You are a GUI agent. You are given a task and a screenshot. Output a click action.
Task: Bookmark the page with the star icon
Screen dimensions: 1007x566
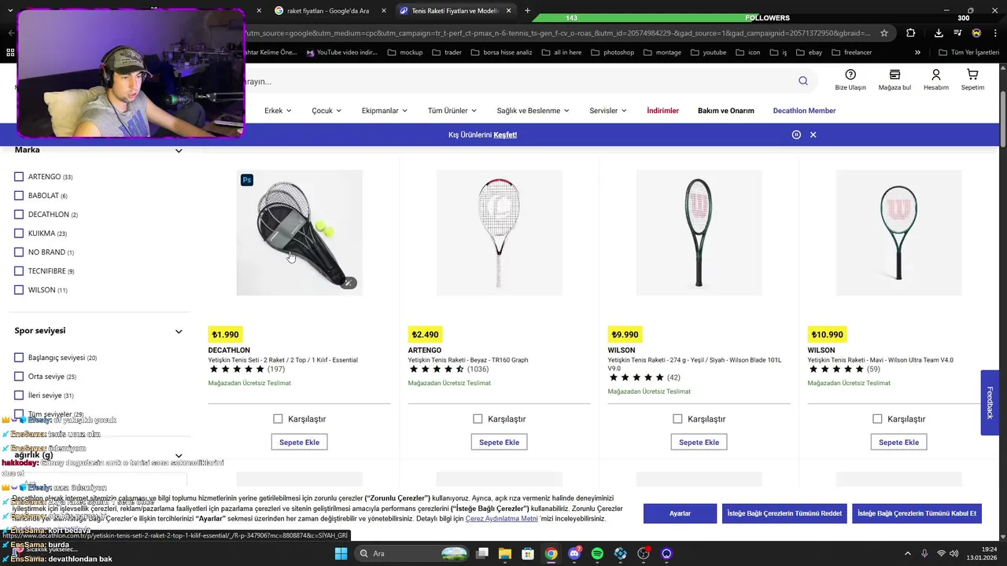[x=884, y=33]
